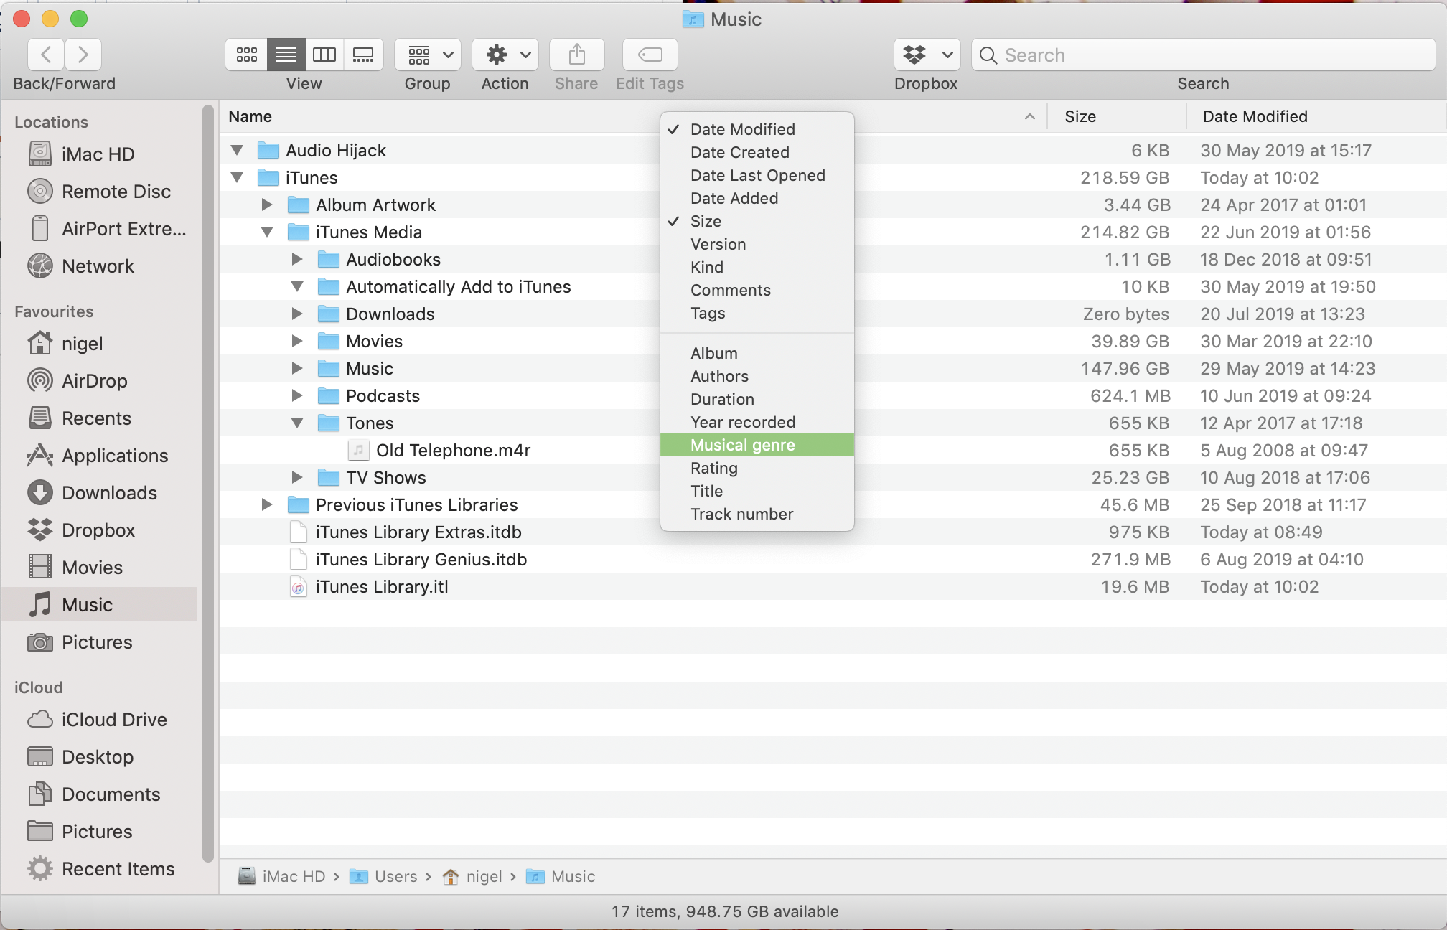
Task: Choose Year recorded from column menu
Action: click(x=757, y=422)
